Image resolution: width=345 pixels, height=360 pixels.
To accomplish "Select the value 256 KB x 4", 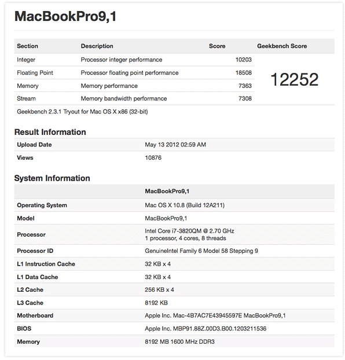I will click(x=159, y=290).
